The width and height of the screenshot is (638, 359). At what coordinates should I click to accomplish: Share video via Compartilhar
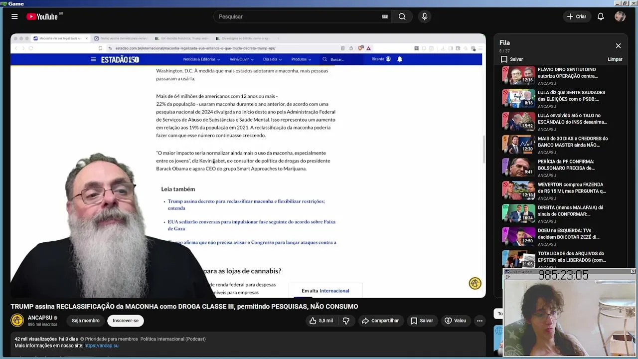[380, 321]
